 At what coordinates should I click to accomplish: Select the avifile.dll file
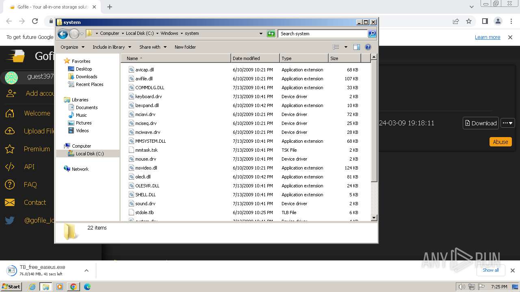tap(144, 79)
